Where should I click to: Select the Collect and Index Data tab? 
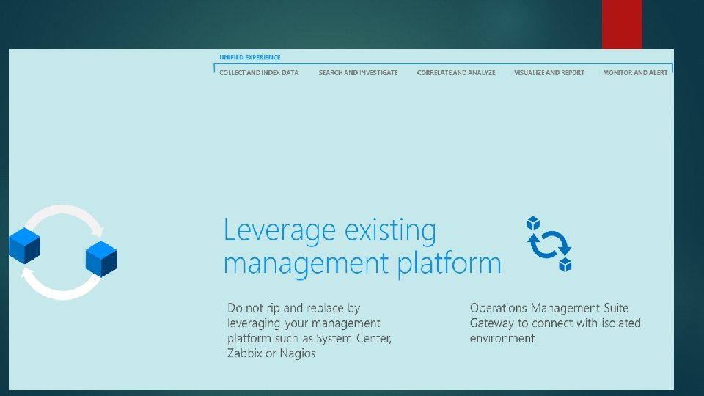259,73
